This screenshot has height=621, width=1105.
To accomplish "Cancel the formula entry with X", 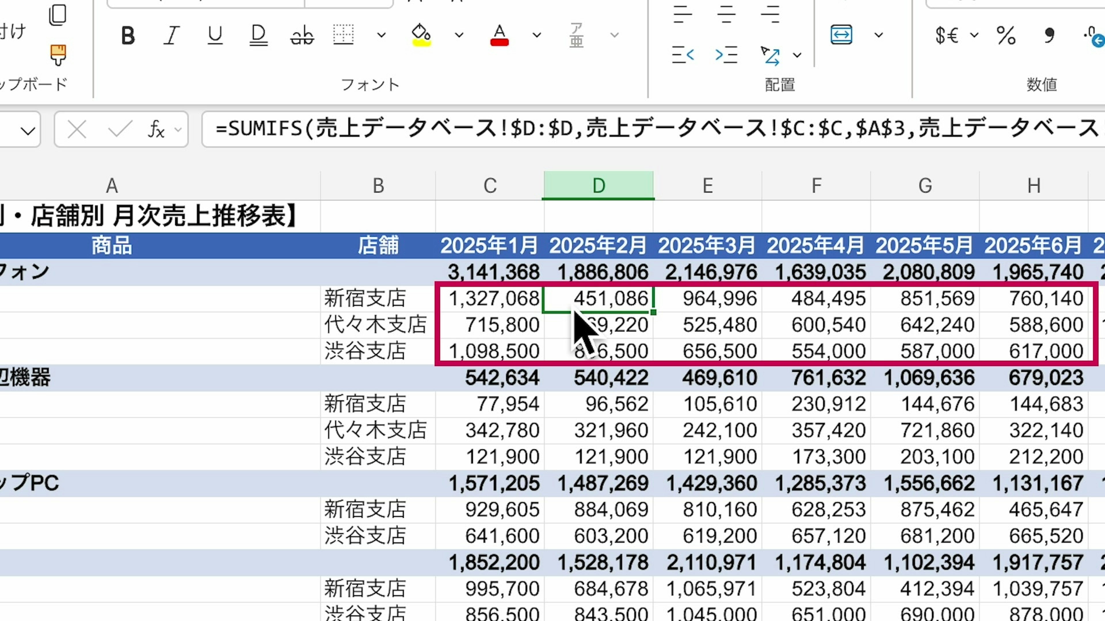I will 77,129.
